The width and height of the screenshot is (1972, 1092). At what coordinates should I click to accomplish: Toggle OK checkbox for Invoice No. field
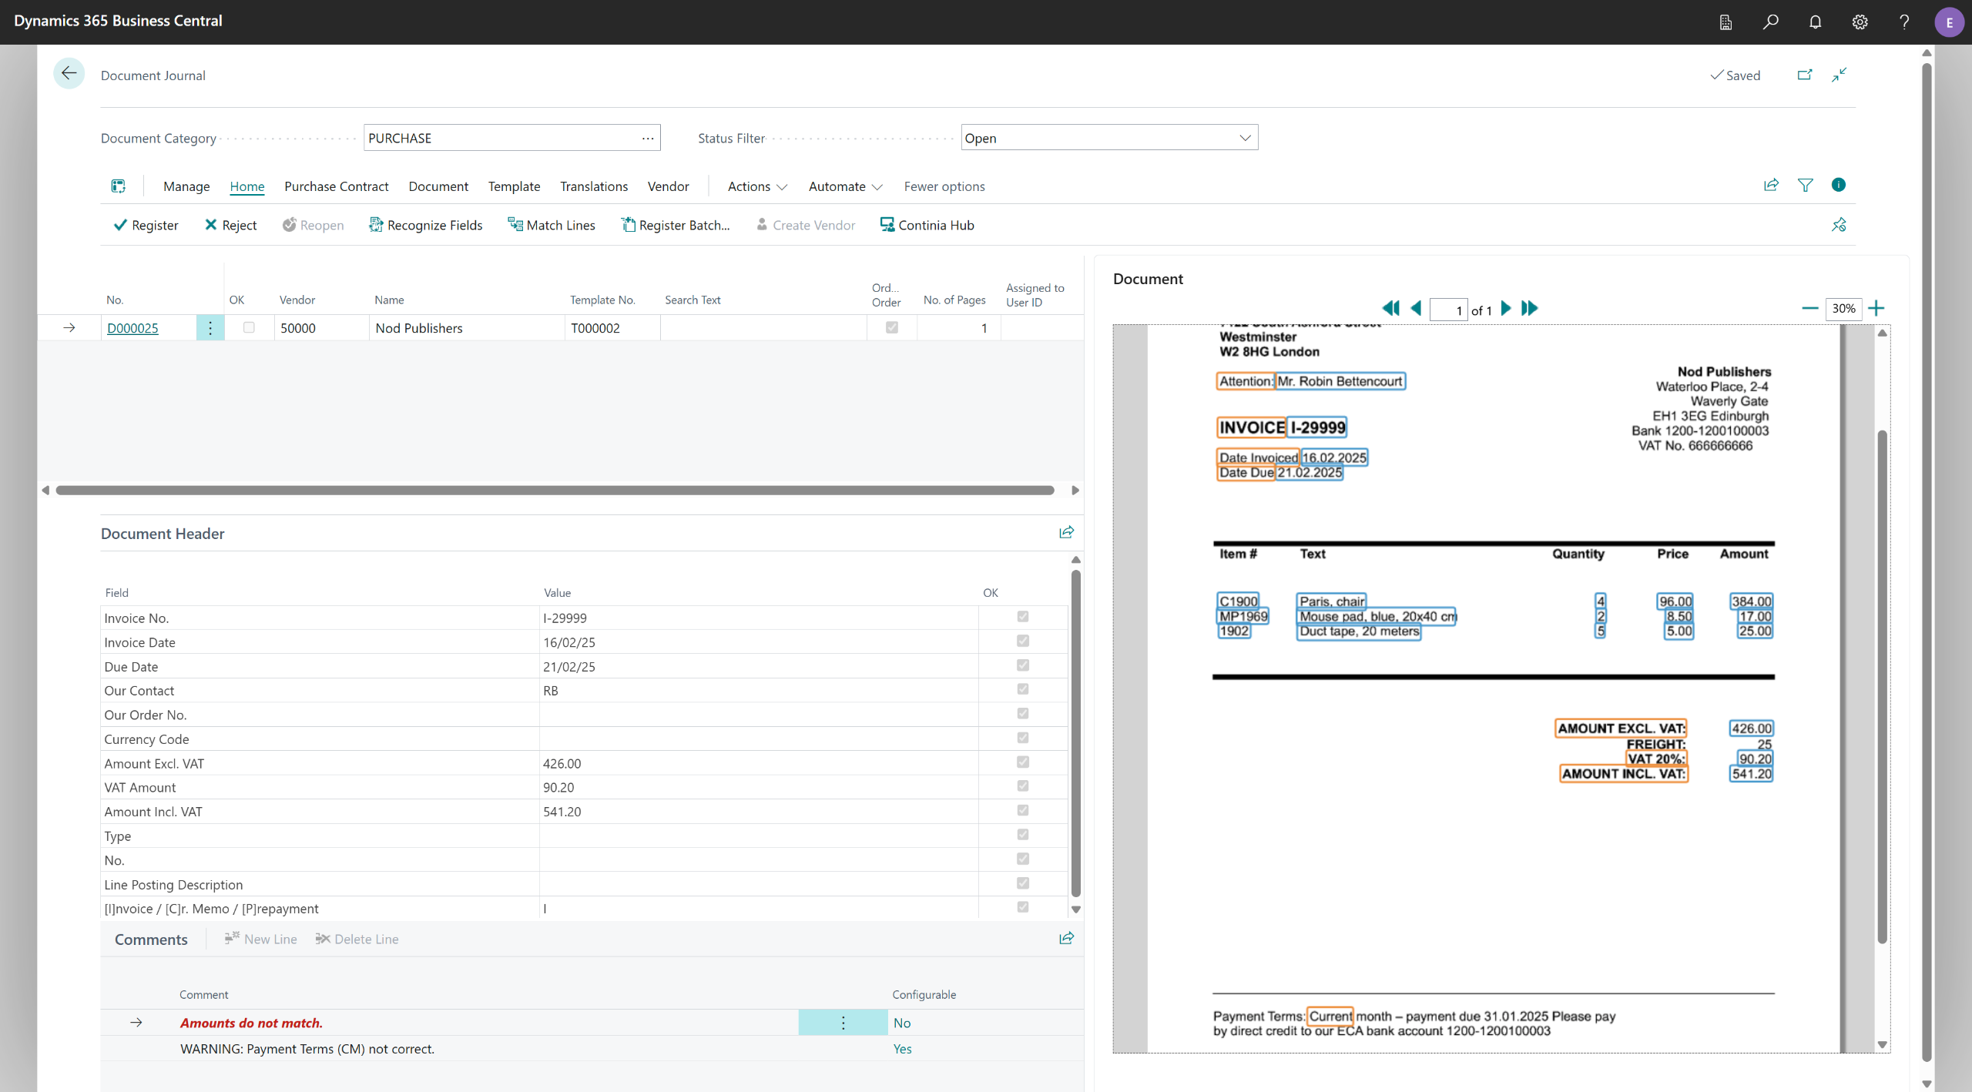(1022, 617)
